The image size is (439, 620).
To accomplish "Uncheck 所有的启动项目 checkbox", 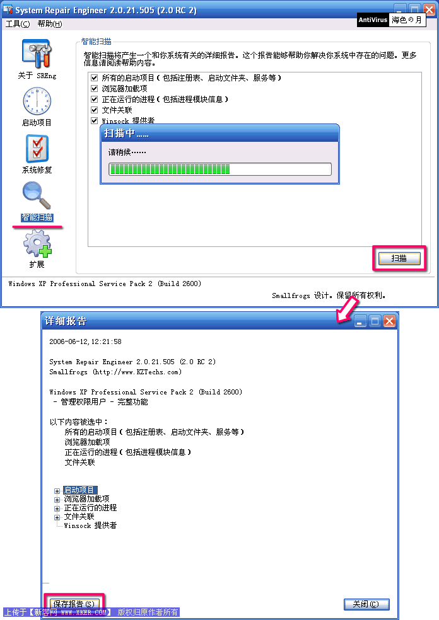I will pyautogui.click(x=94, y=78).
